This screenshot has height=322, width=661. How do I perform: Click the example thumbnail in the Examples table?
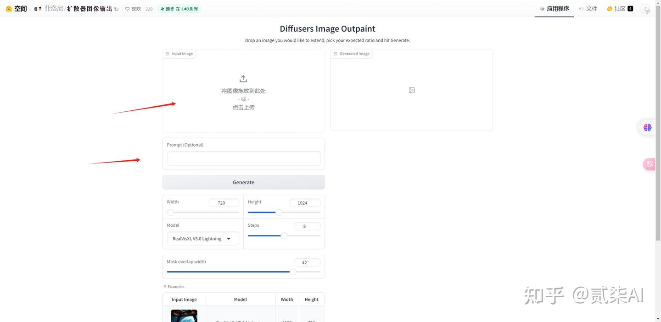pyautogui.click(x=184, y=316)
